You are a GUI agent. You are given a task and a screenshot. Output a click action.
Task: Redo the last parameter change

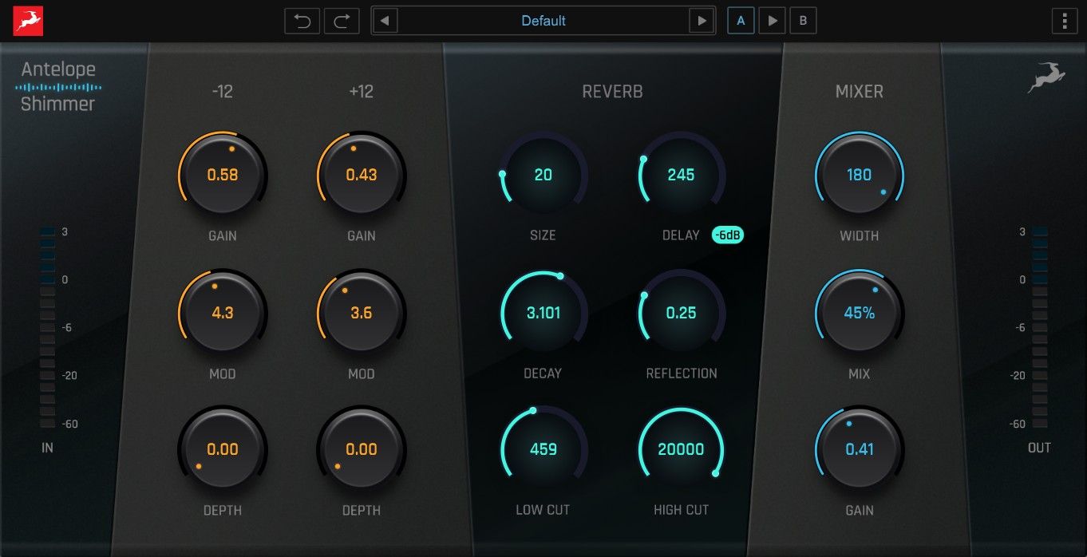[x=342, y=21]
